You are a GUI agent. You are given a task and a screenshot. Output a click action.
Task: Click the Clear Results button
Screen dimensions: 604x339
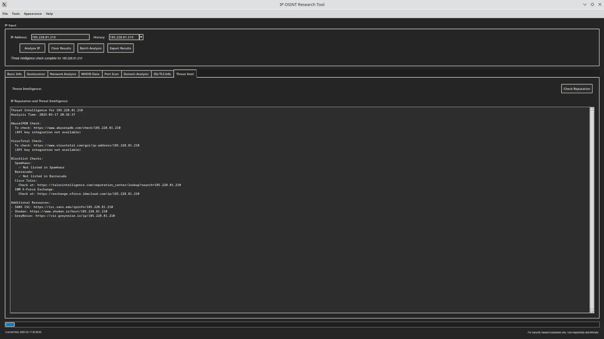coord(61,48)
